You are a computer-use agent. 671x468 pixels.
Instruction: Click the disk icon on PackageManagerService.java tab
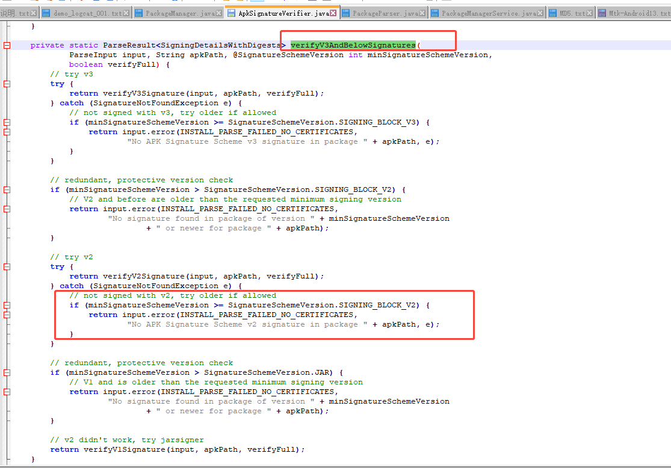point(434,13)
